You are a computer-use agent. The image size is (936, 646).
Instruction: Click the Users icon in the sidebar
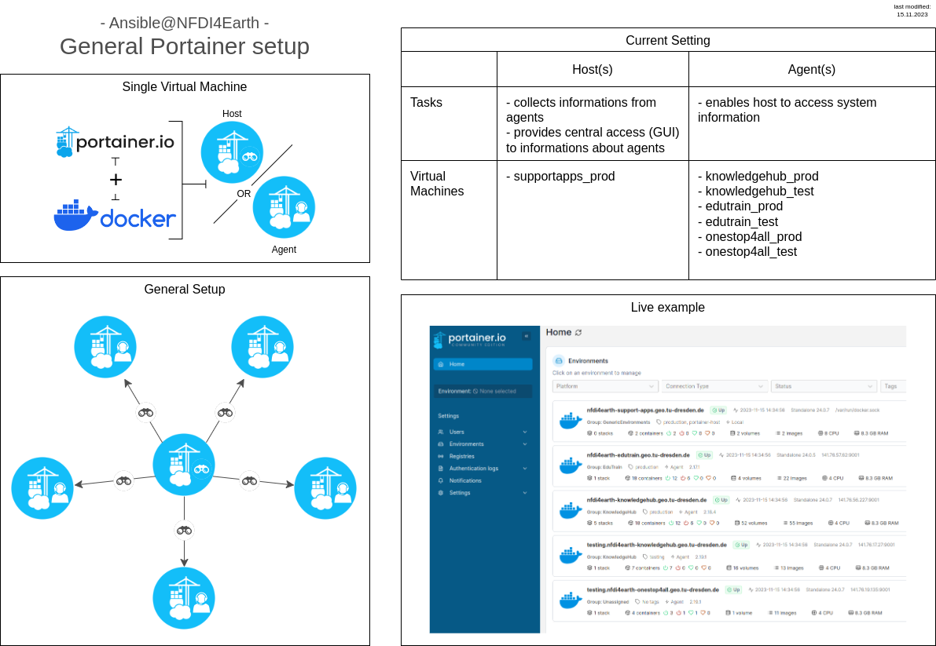point(441,432)
